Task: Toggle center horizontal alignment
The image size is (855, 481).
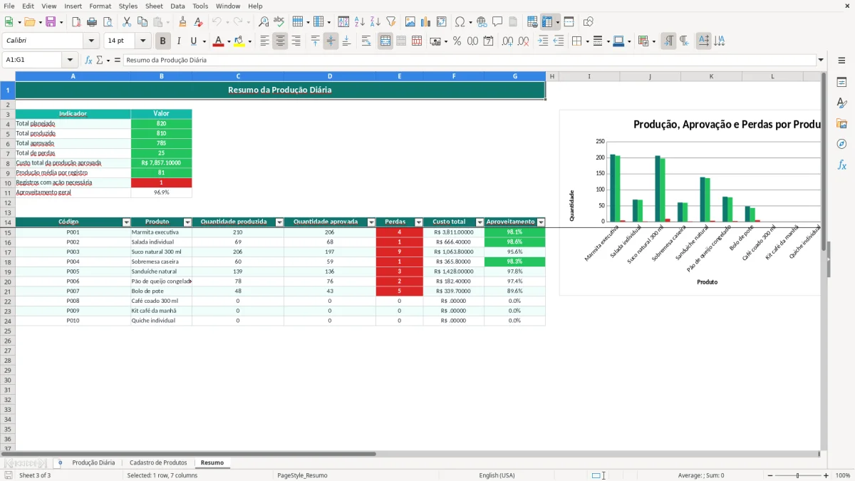Action: coord(280,41)
